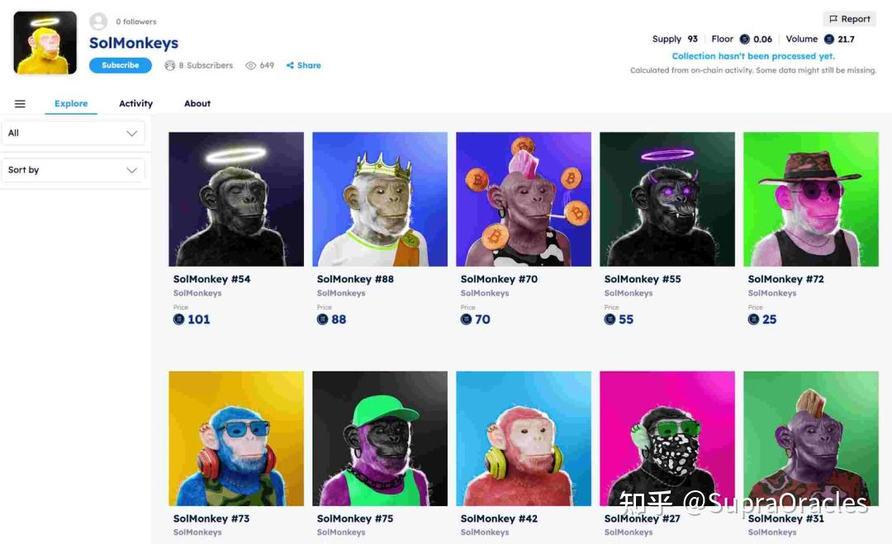
Task: Click the Floor price coin icon
Action: [x=744, y=40]
